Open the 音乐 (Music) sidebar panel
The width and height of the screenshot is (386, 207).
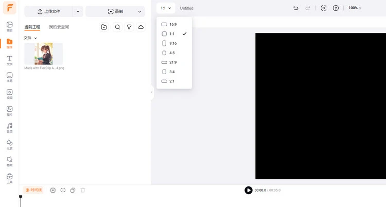pos(9,127)
